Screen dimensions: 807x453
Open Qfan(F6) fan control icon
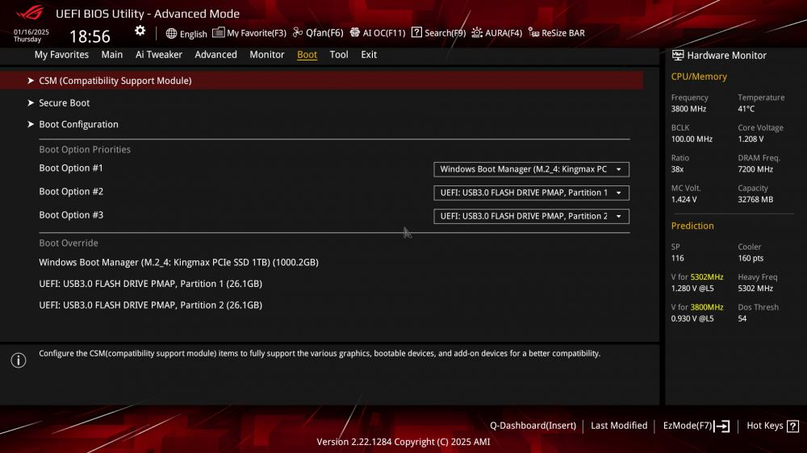click(x=298, y=32)
